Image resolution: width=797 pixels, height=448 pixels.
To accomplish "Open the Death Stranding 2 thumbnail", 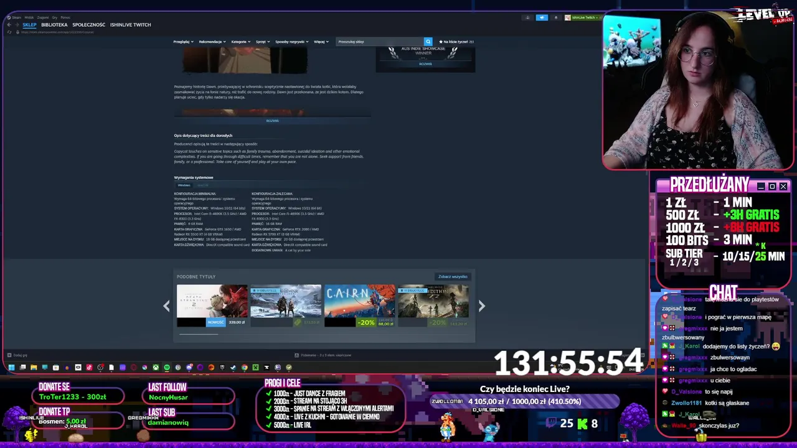I will click(212, 301).
